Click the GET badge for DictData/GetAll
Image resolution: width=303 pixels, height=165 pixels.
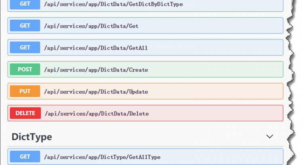coord(25,47)
